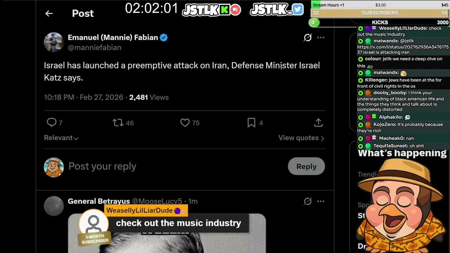This screenshot has width=450, height=253.
Task: Click the Kicks goal progress bar
Action: click(380, 22)
